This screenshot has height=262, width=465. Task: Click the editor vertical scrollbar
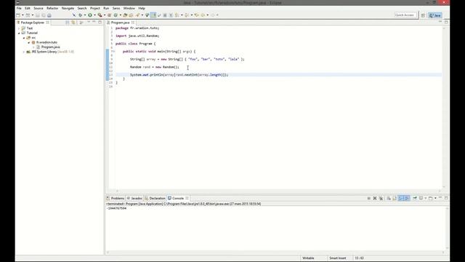tap(444, 107)
